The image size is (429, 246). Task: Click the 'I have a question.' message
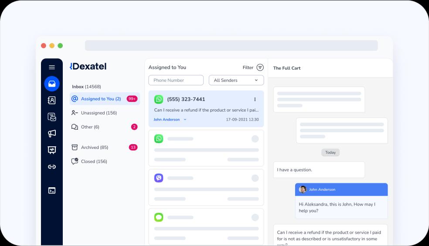(319, 170)
